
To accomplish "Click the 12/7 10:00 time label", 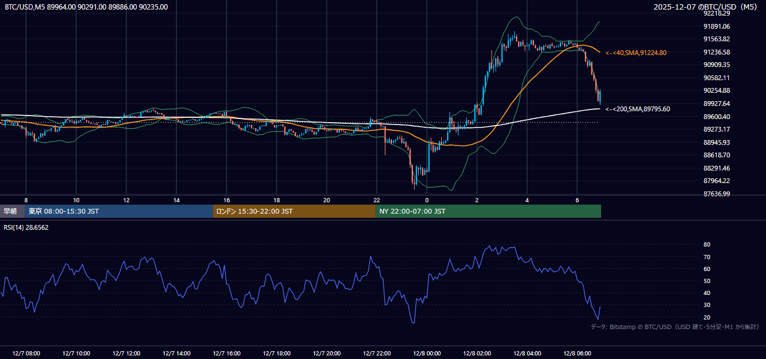I will click(x=76, y=354).
